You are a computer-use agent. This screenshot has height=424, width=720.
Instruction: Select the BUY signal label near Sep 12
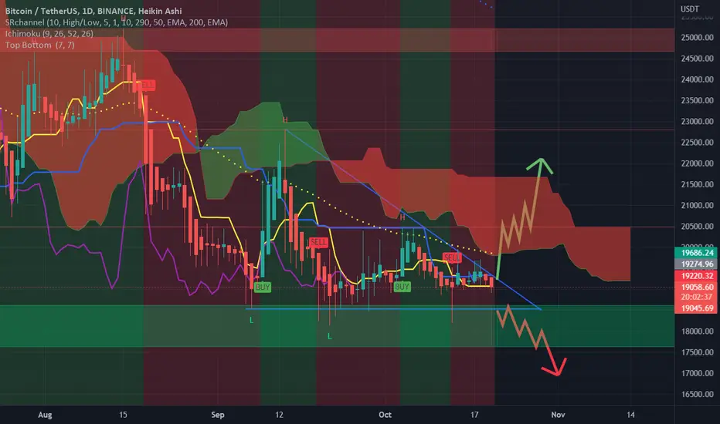point(263,288)
